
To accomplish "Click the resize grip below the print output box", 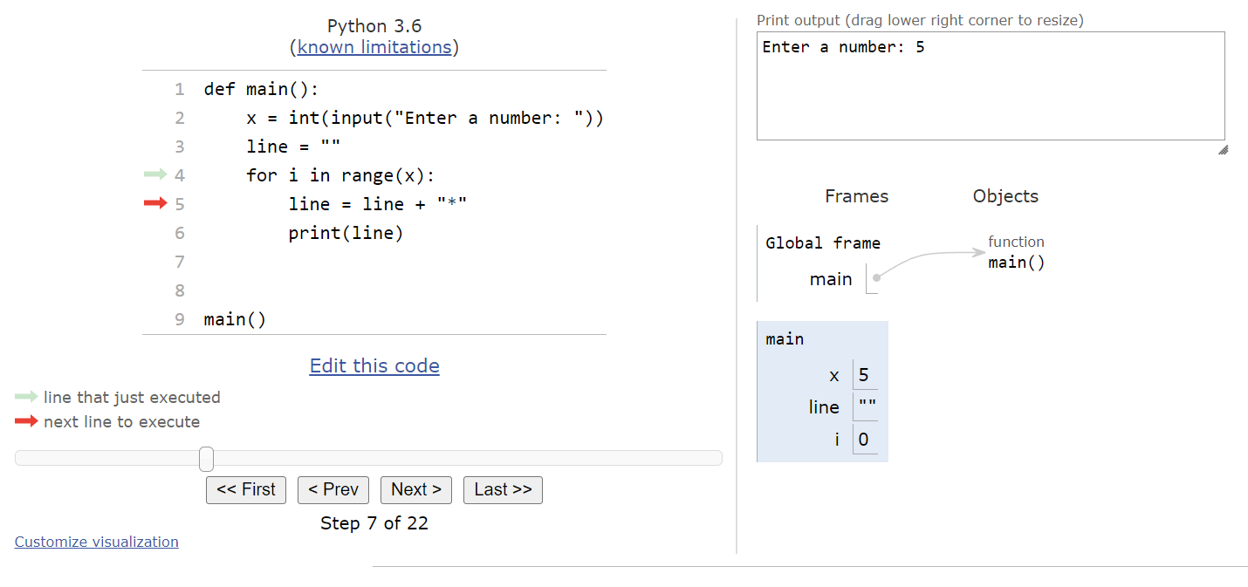I will click(x=1223, y=150).
